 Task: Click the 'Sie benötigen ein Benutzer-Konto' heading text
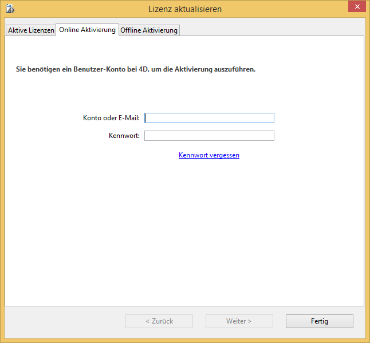(x=136, y=69)
